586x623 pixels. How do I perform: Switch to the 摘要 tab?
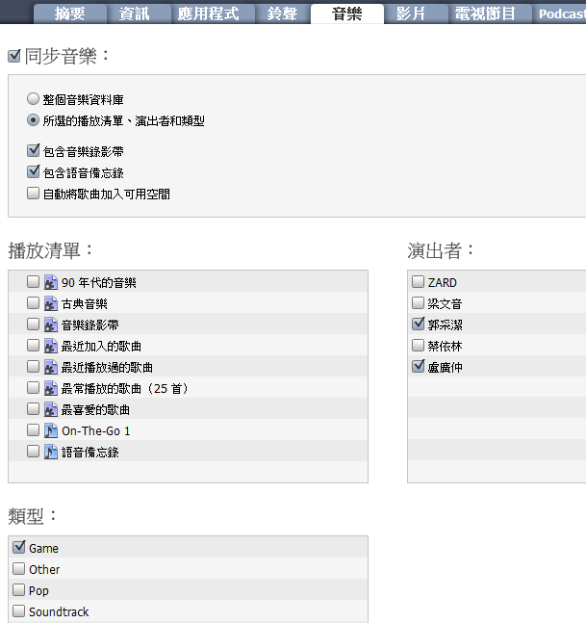70,13
